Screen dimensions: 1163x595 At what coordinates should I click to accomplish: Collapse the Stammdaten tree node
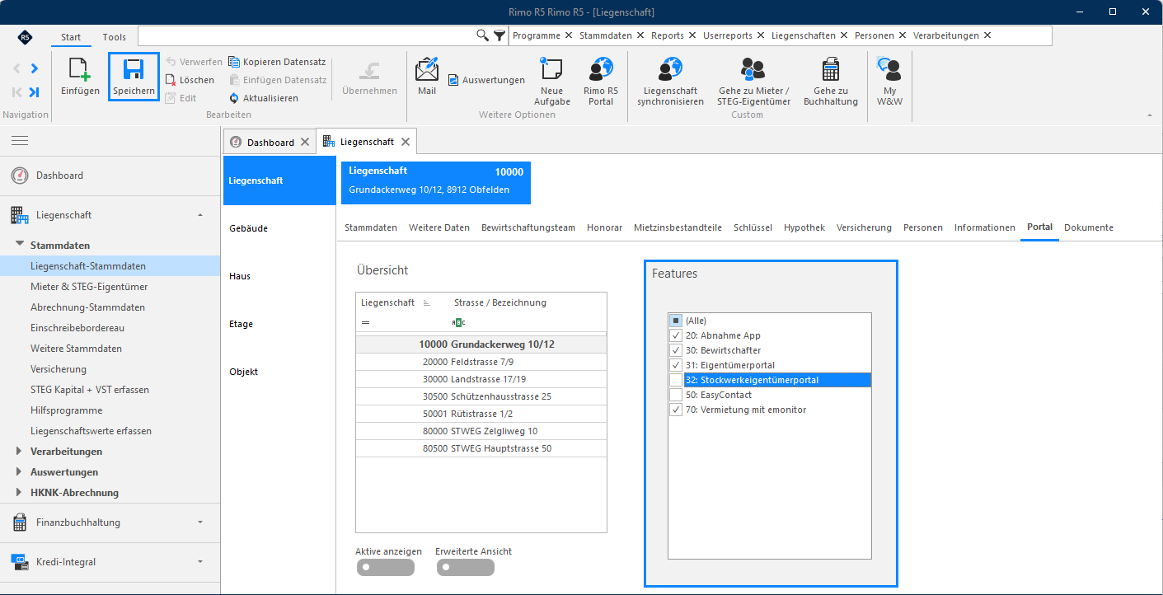(20, 246)
